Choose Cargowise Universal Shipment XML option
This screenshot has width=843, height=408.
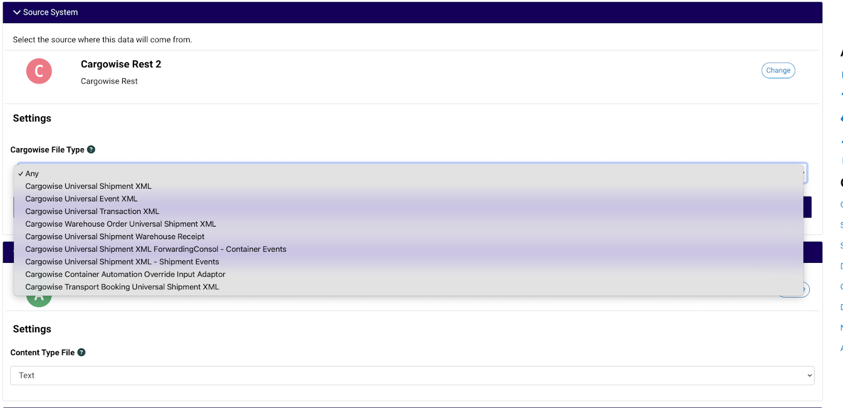(x=408, y=186)
